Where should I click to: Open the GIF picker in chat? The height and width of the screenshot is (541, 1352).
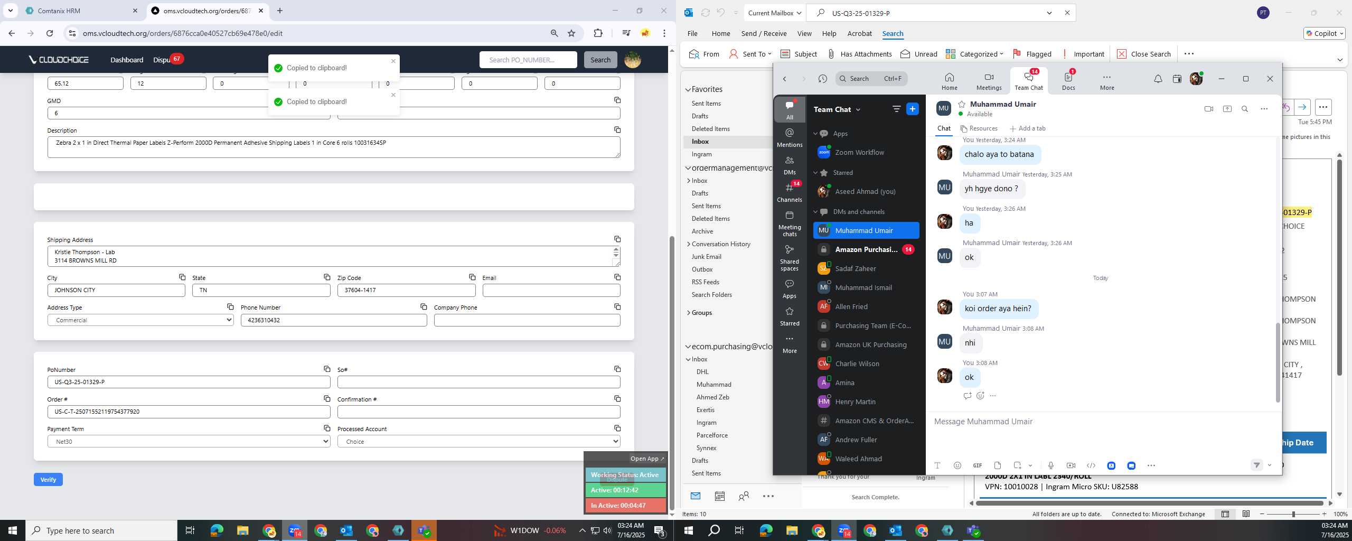tap(977, 465)
